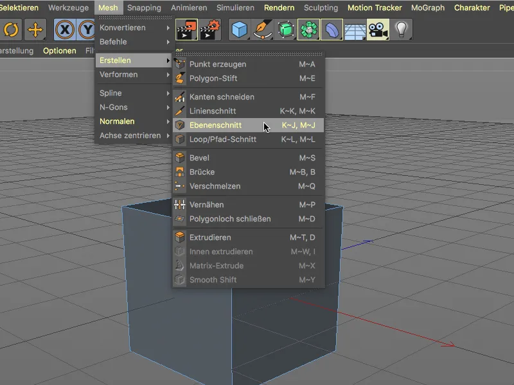Screen dimensions: 514x385
Task: Select the Move tool icon
Action: tap(35, 30)
